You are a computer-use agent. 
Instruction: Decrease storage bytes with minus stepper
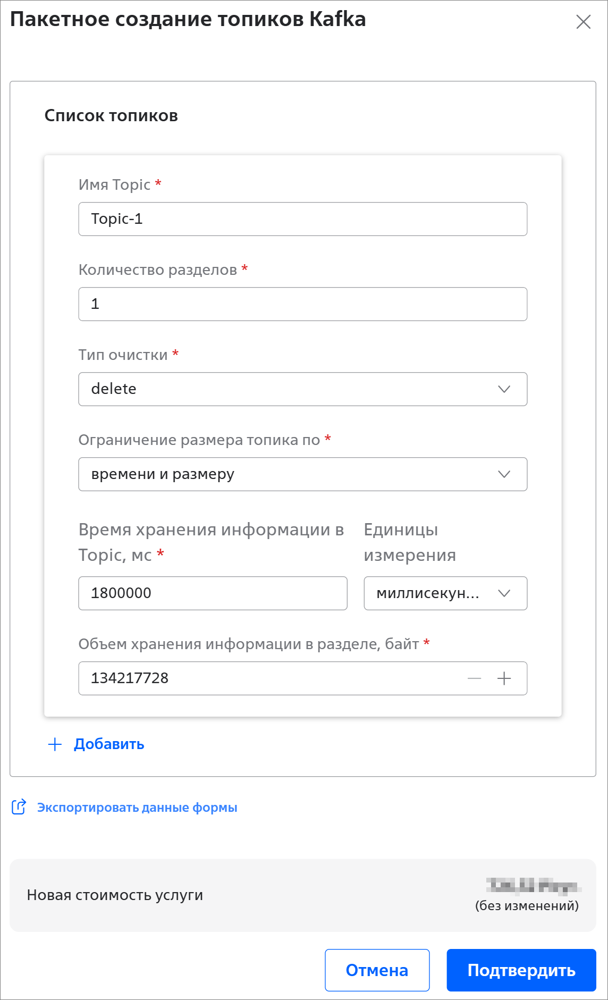pyautogui.click(x=474, y=678)
